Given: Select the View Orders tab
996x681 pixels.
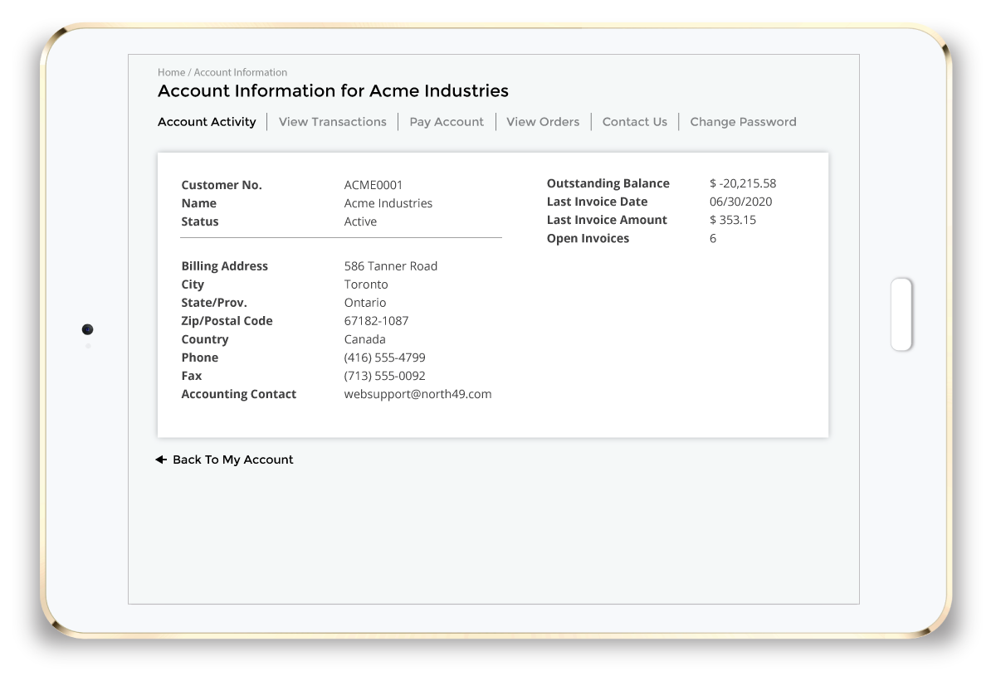Looking at the screenshot, I should point(543,122).
